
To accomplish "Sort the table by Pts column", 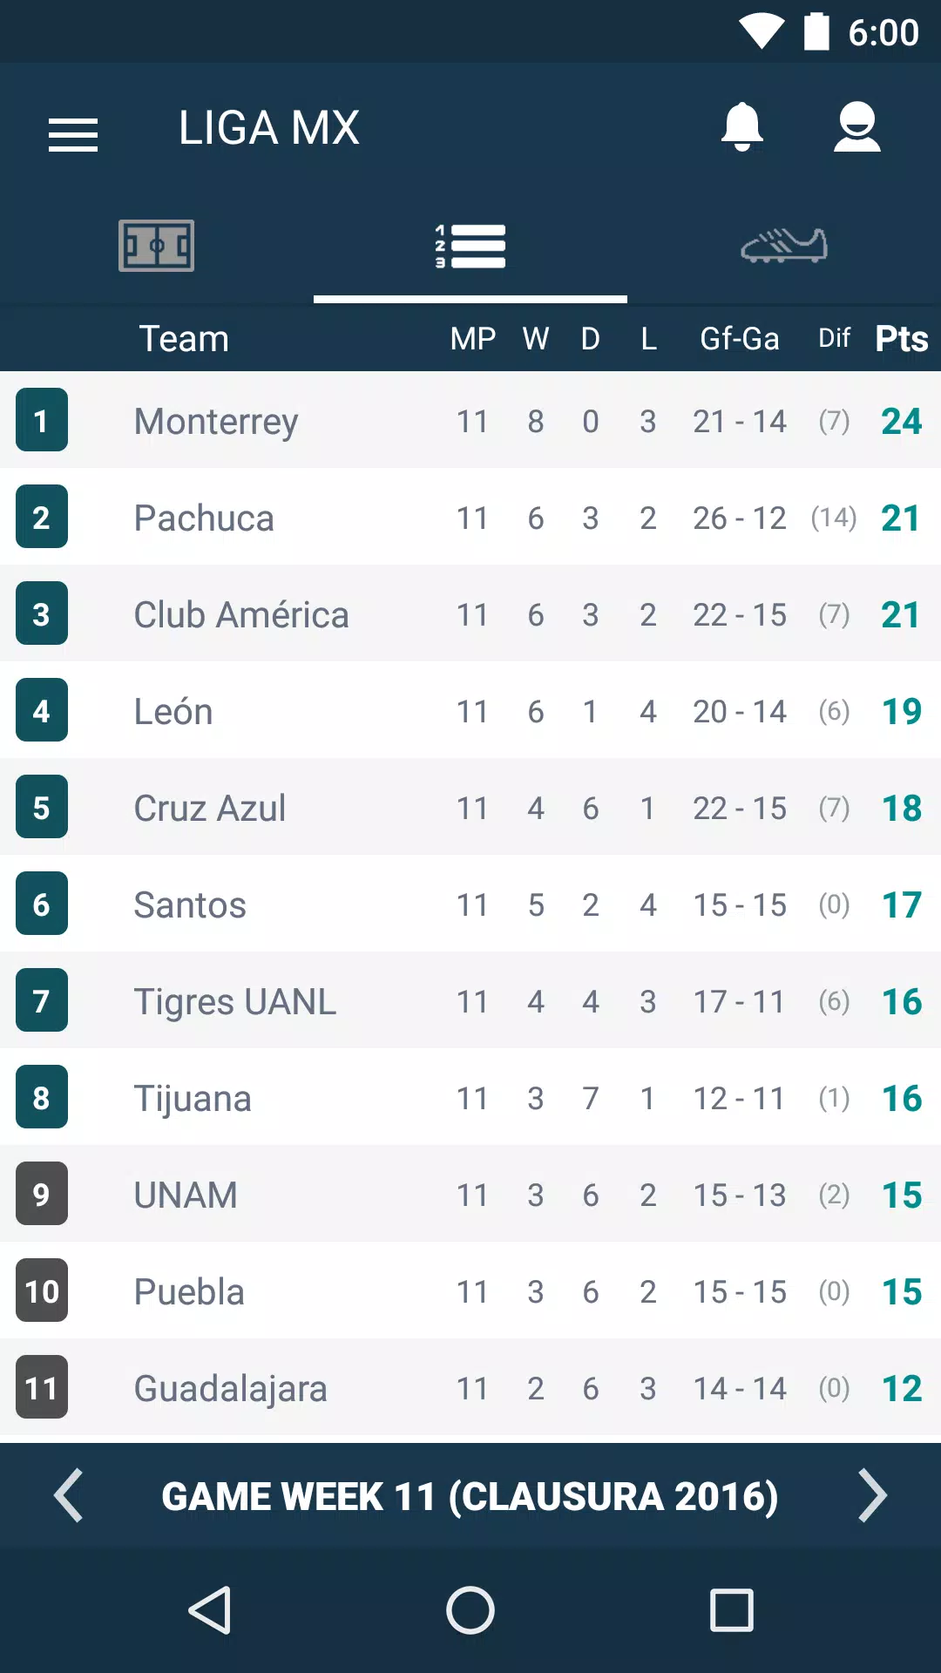I will pos(900,338).
